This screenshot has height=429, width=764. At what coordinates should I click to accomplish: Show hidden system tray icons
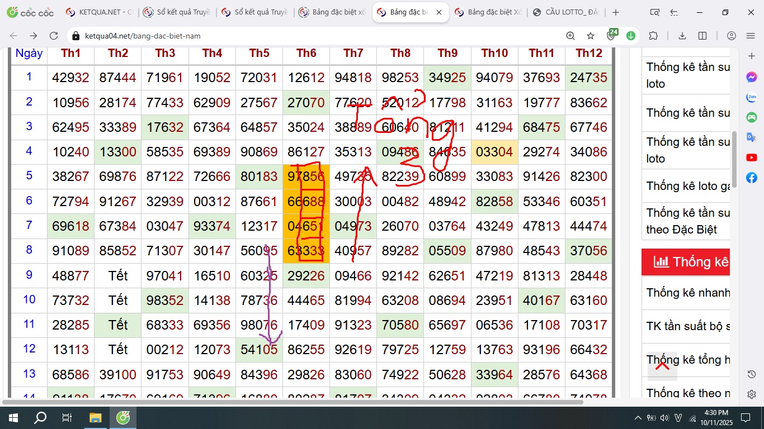click(x=638, y=418)
